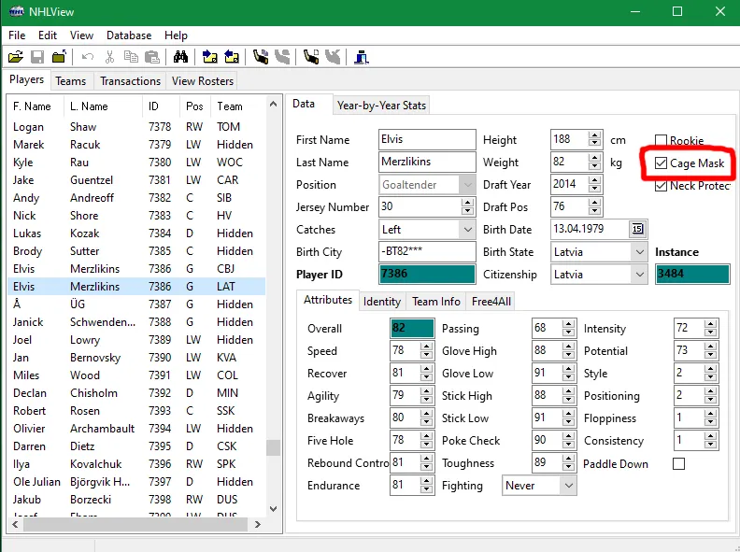This screenshot has height=552, width=740.
Task: Click the folder icon with left arrow
Action: pyautogui.click(x=232, y=57)
